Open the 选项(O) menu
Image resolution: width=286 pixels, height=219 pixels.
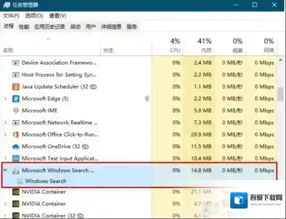(x=34, y=16)
